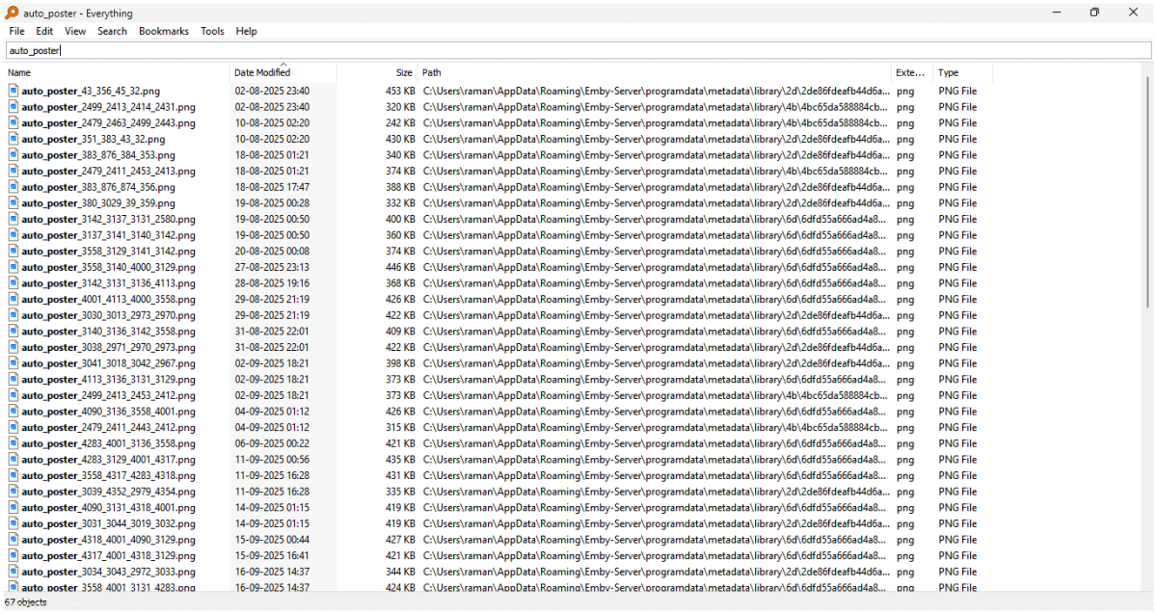Click PNG icon of auto_poster_2479_2463_2499_2443.png
This screenshot has height=614, width=1157.
point(13,122)
